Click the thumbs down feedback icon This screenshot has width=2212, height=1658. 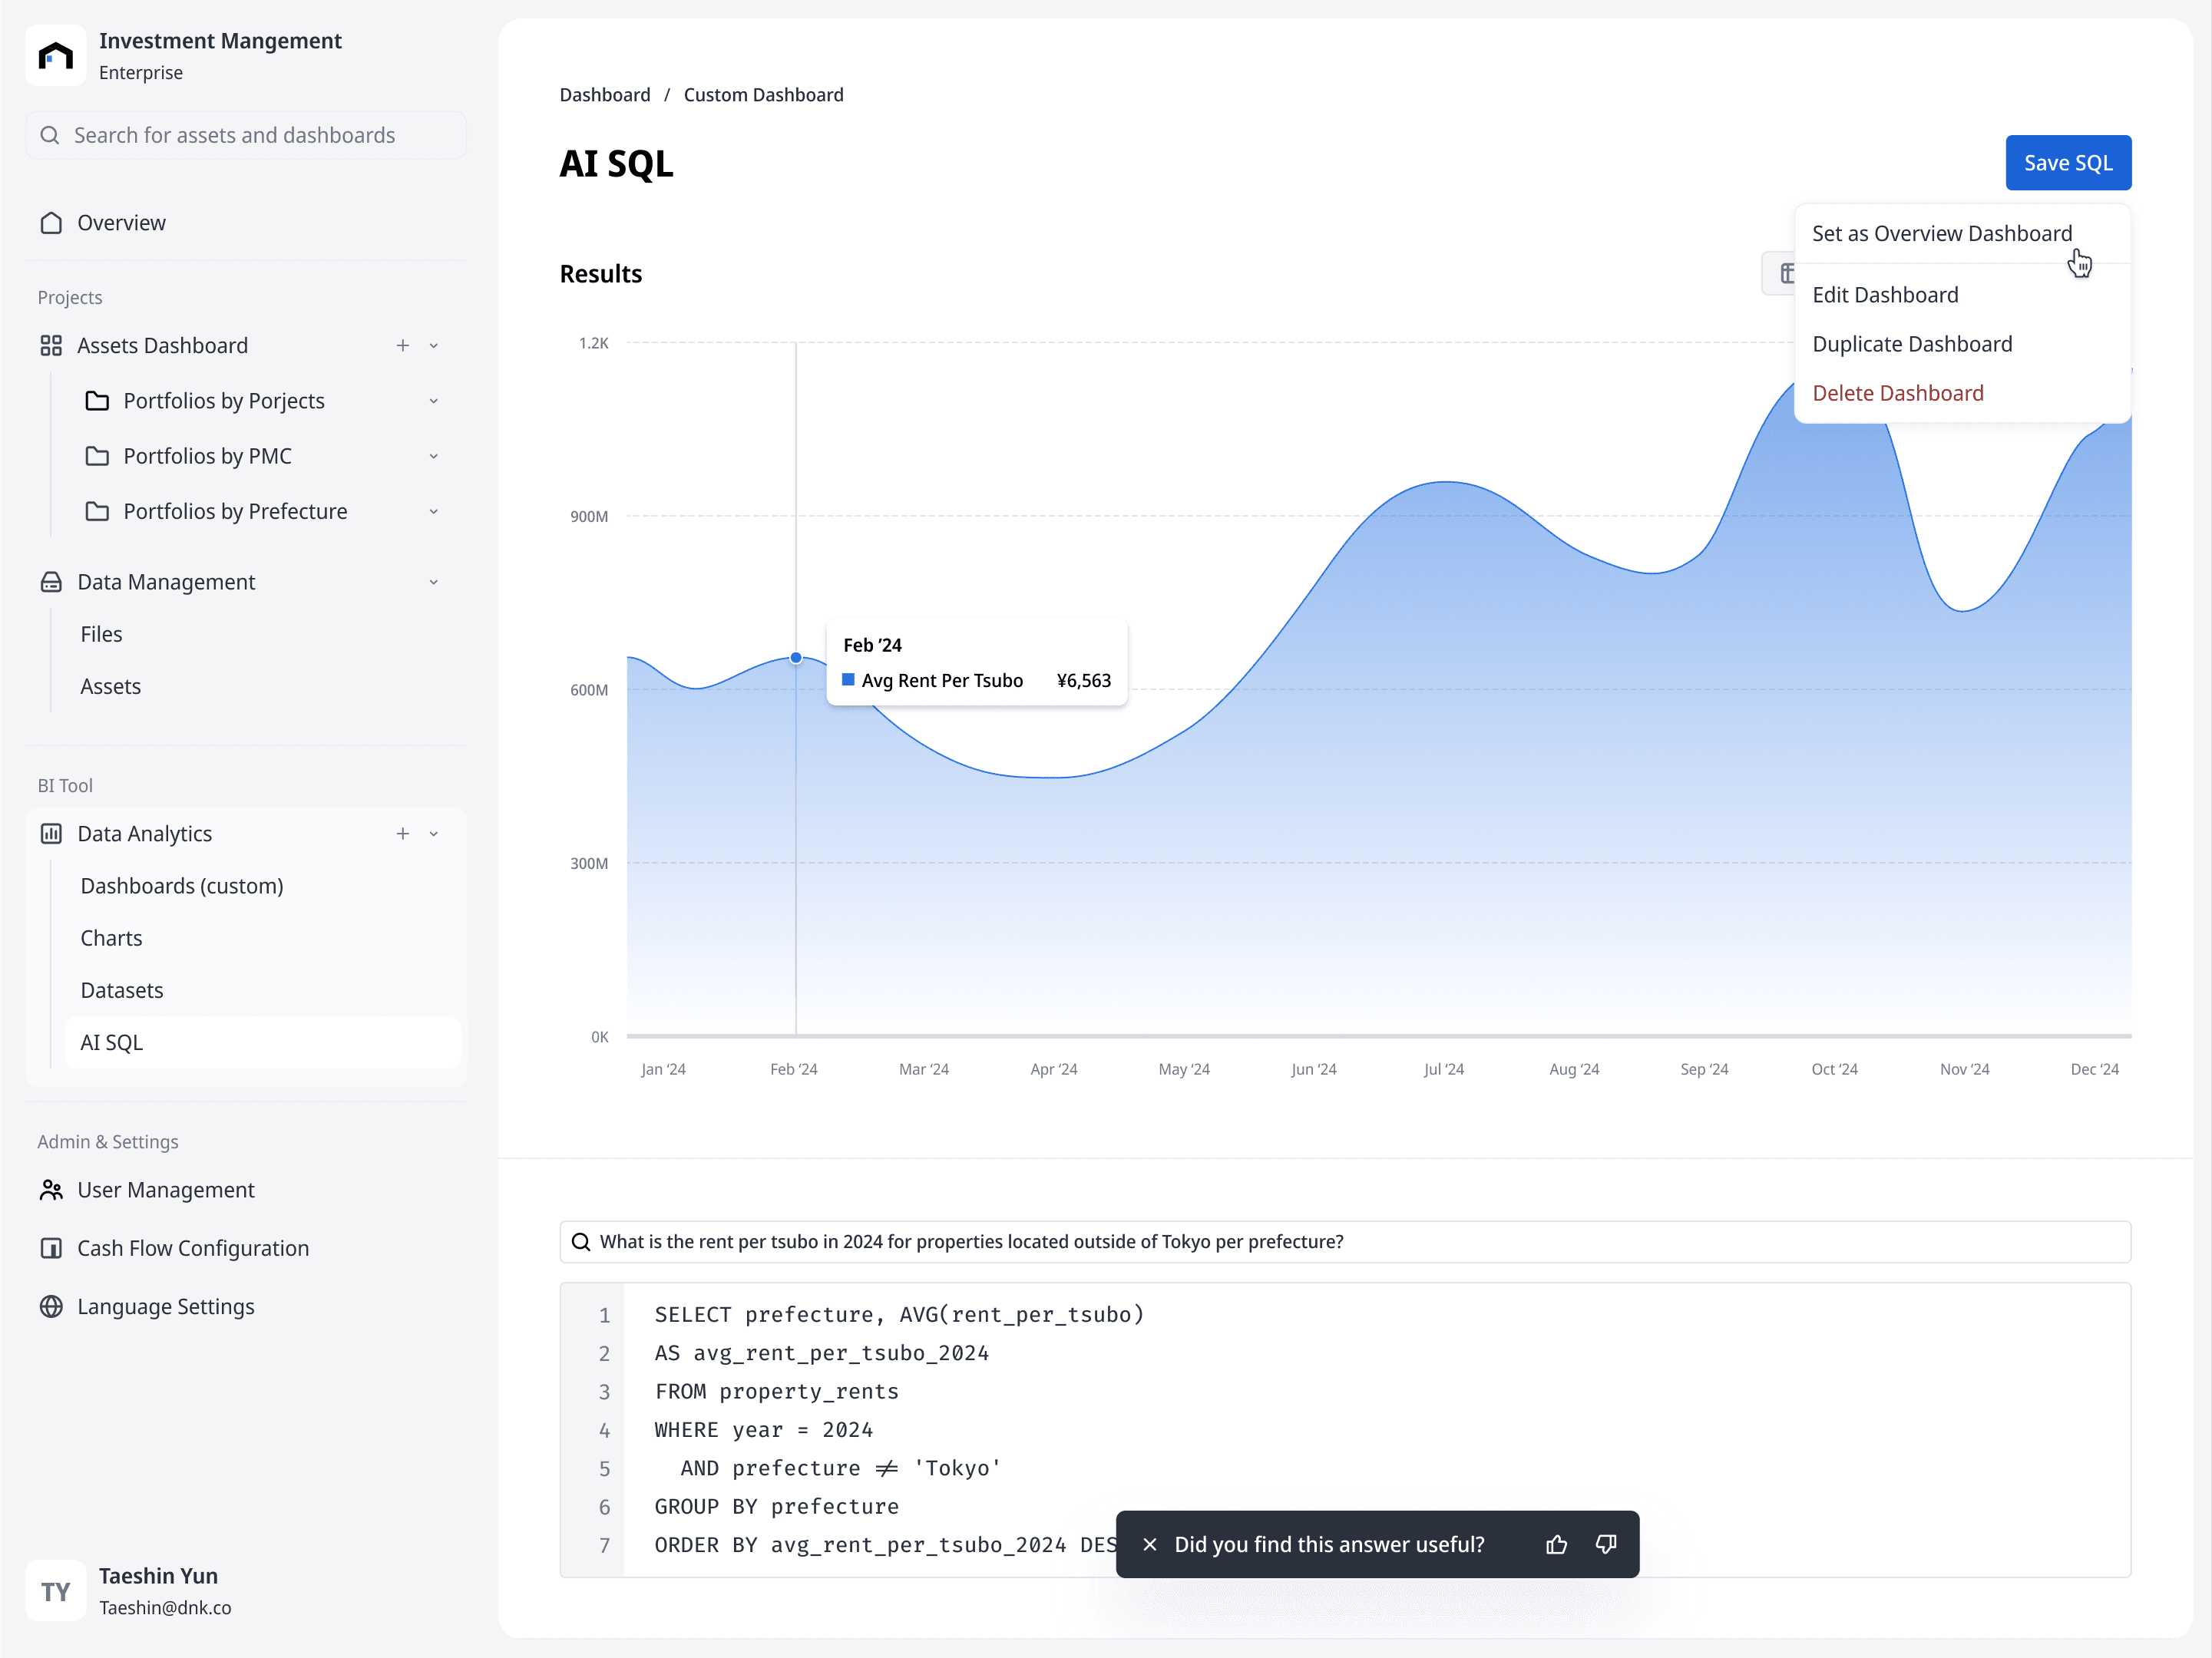click(x=1606, y=1544)
